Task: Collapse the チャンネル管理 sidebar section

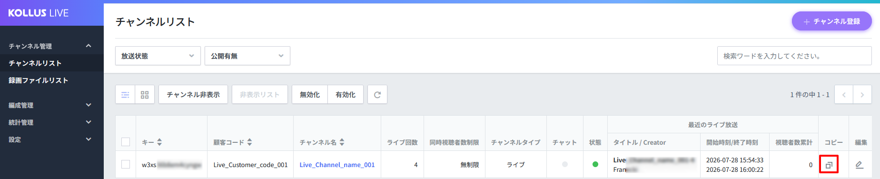Action: 52,46
